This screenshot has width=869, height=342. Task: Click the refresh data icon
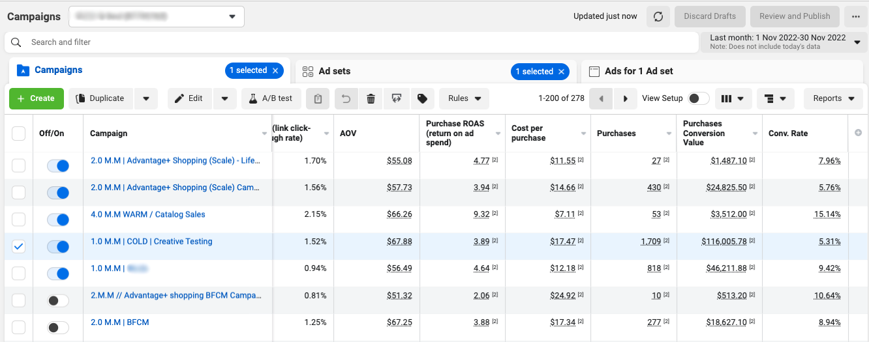pyautogui.click(x=658, y=16)
